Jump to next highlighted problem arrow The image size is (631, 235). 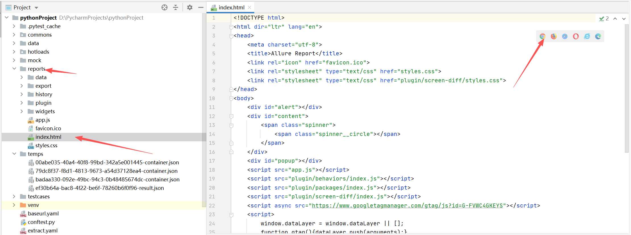[624, 19]
